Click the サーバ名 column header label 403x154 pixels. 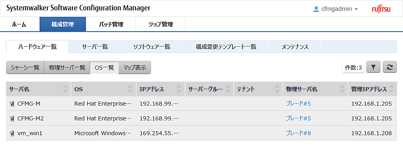click(19, 89)
